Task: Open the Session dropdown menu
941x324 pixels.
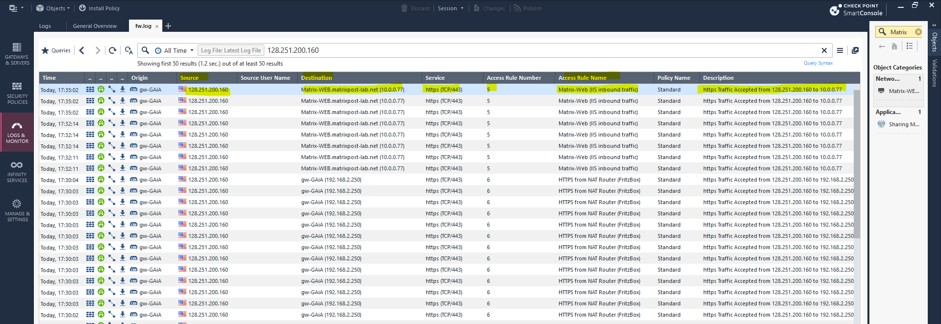Action: 450,8
